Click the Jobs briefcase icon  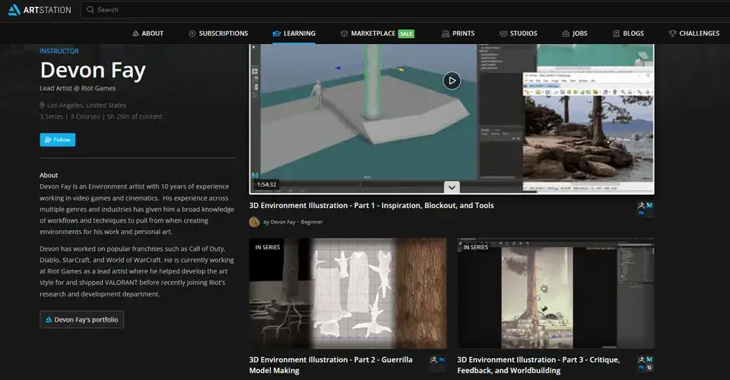click(x=566, y=33)
